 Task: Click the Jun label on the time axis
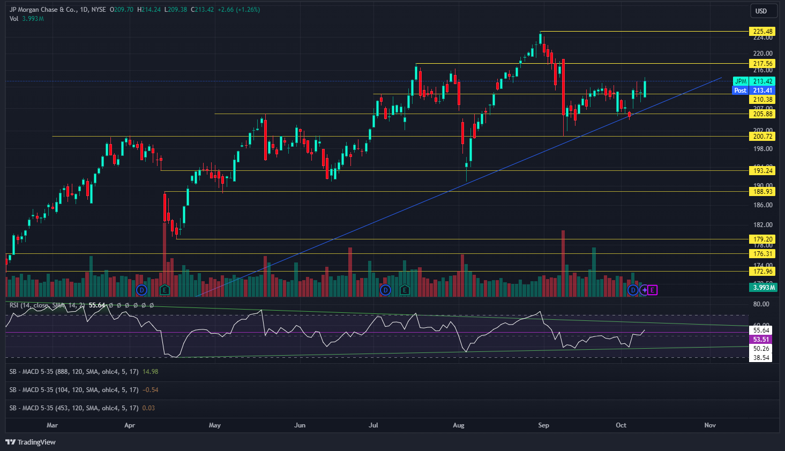click(300, 425)
